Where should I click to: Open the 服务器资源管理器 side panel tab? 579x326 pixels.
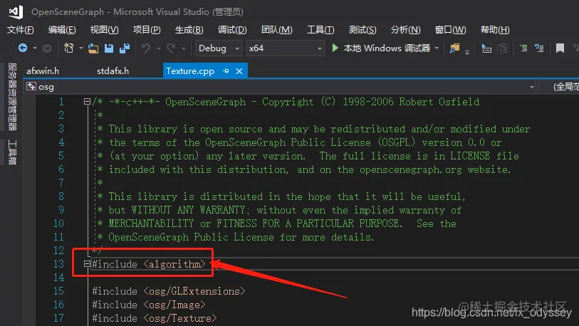[x=12, y=97]
